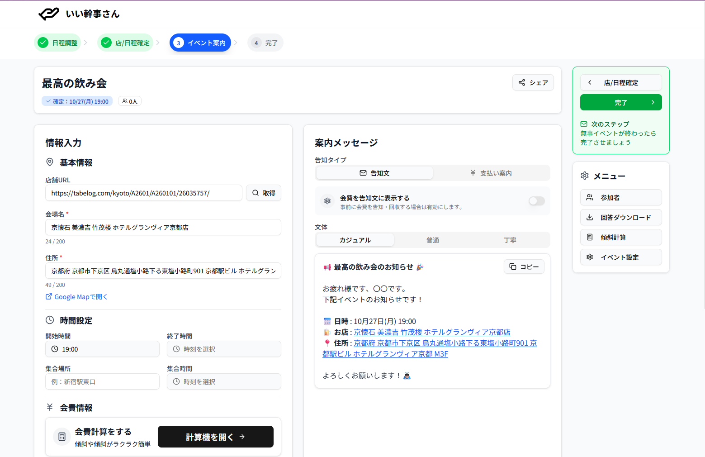
Task: Enable the 会費を告知文に表示する toggle
Action: click(x=537, y=201)
